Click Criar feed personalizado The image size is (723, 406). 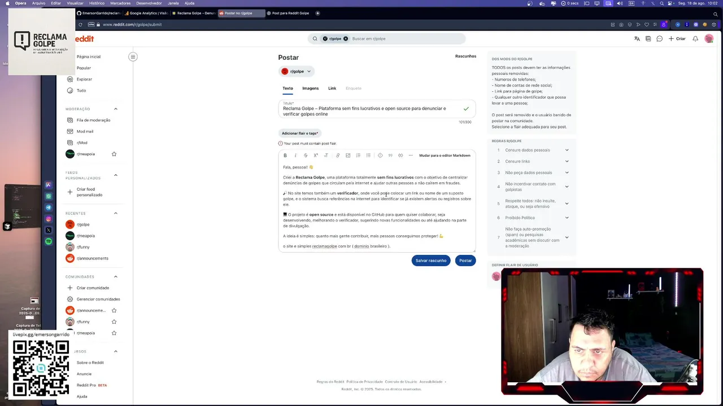pyautogui.click(x=89, y=192)
